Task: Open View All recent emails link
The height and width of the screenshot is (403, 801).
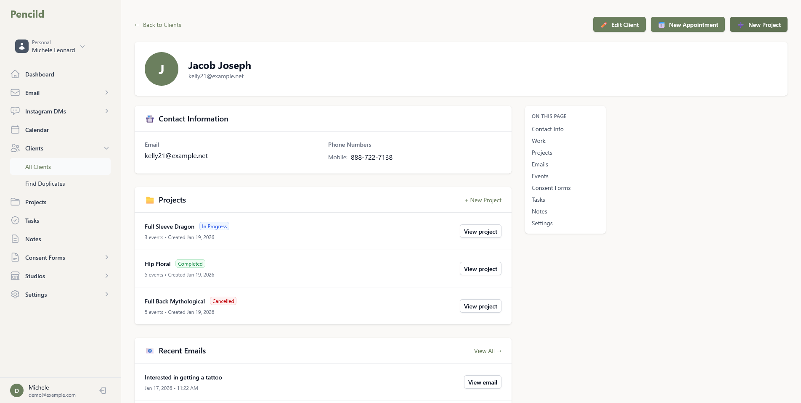Action: click(487, 350)
